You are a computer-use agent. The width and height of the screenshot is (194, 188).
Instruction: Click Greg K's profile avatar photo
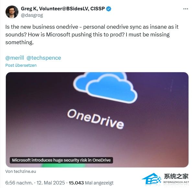click(12, 12)
